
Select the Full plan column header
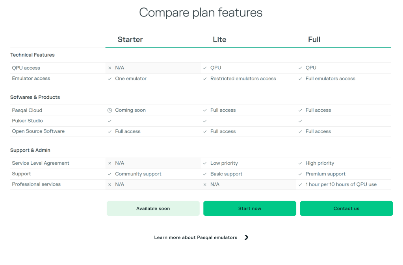[x=314, y=39]
